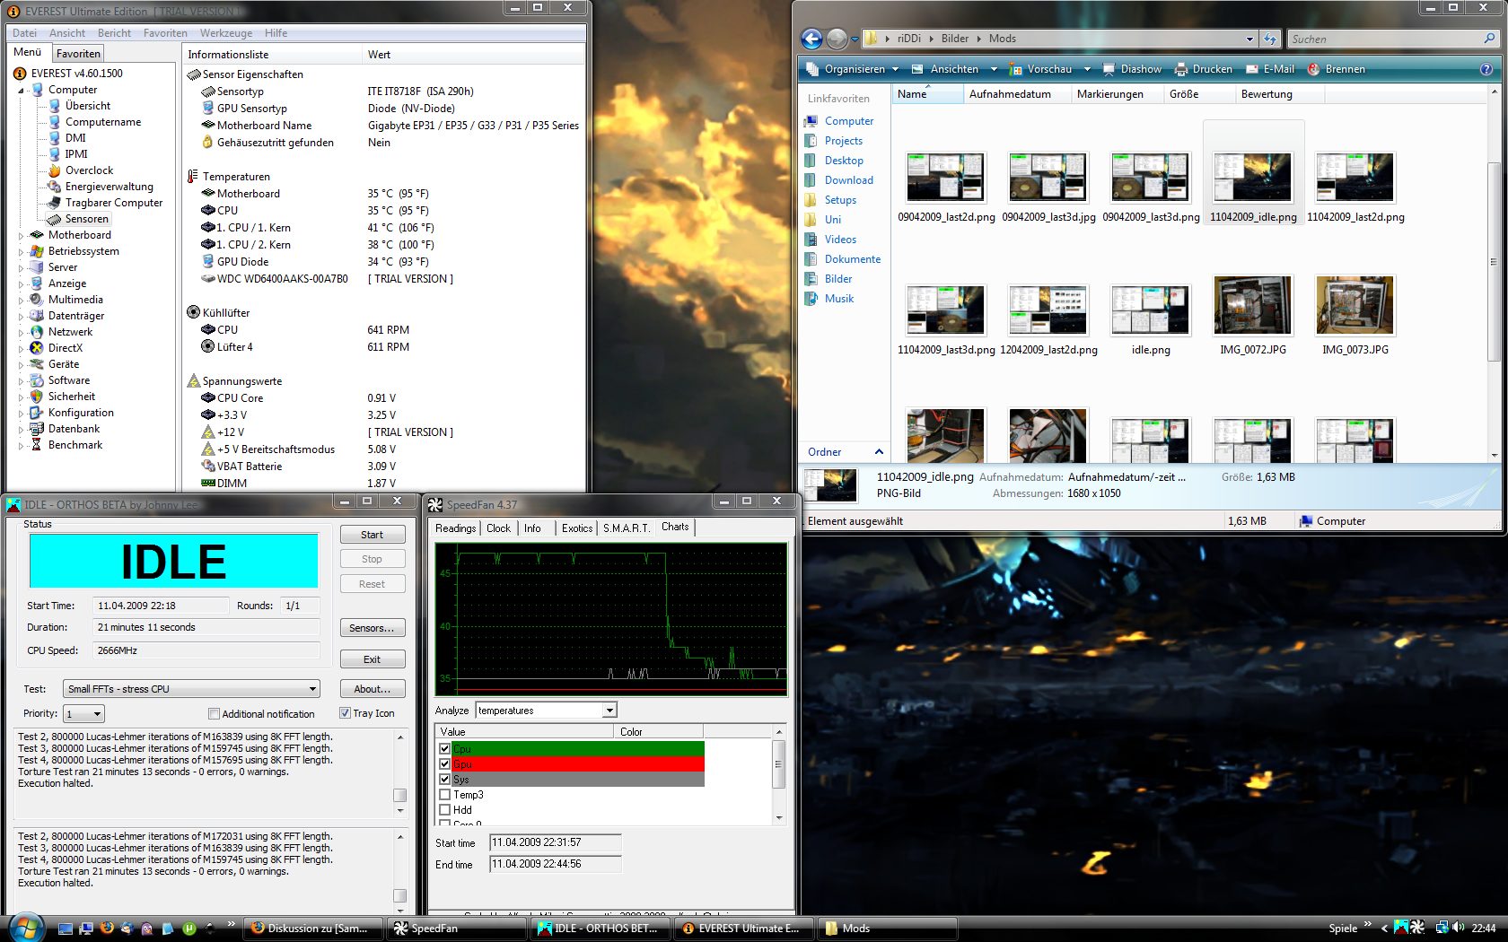Click the Motherboard tree icon in EVEREST
This screenshot has width=1508, height=942.
click(x=37, y=235)
